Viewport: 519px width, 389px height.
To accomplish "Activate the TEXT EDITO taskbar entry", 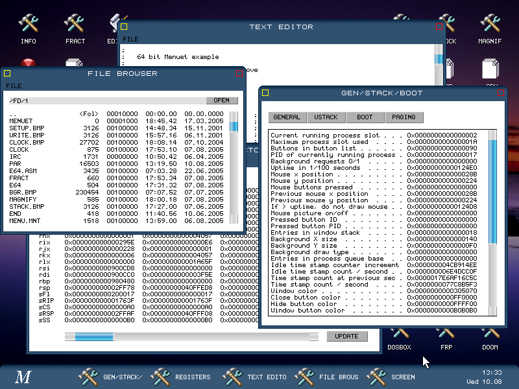I will point(253,377).
